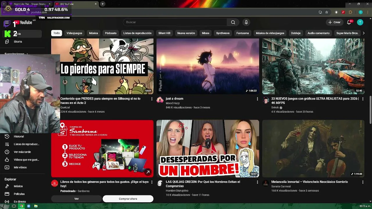Open options for Melancolía Inmortal video

pos(363,182)
